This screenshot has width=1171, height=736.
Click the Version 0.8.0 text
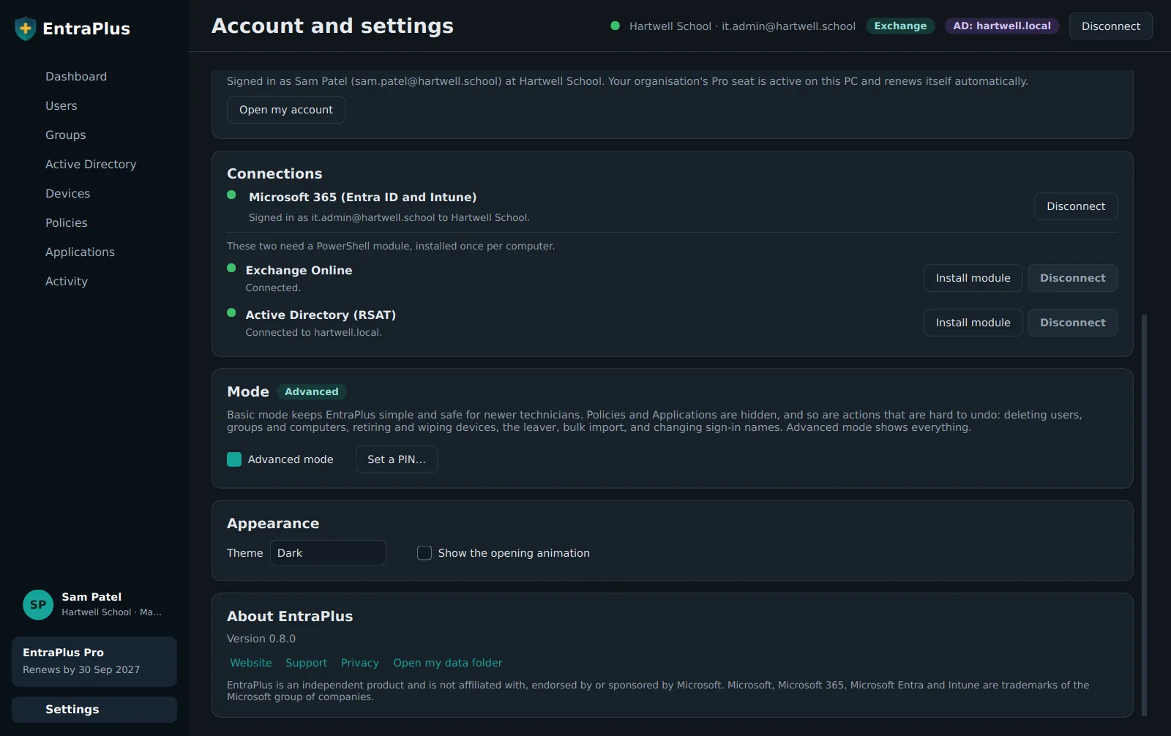point(261,639)
